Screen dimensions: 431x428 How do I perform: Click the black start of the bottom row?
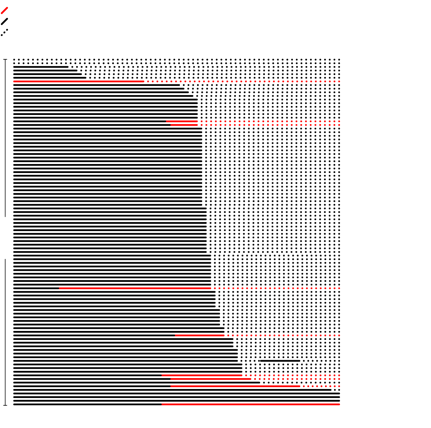click(x=87, y=404)
